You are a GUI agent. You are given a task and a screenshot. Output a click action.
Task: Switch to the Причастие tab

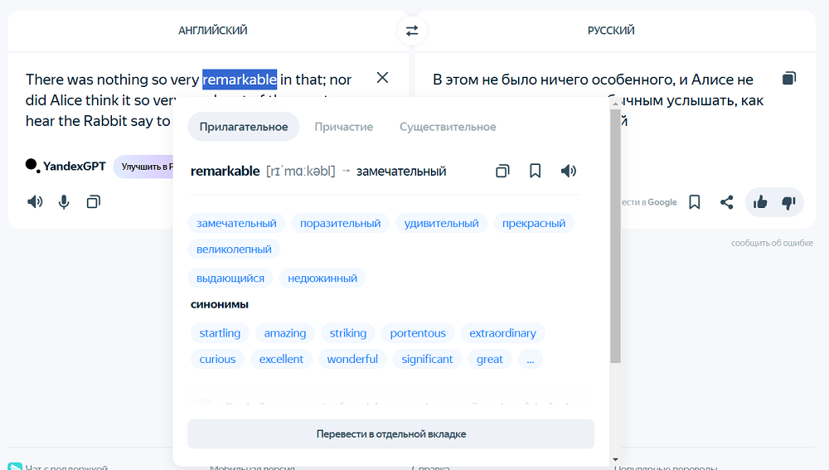[x=343, y=127]
